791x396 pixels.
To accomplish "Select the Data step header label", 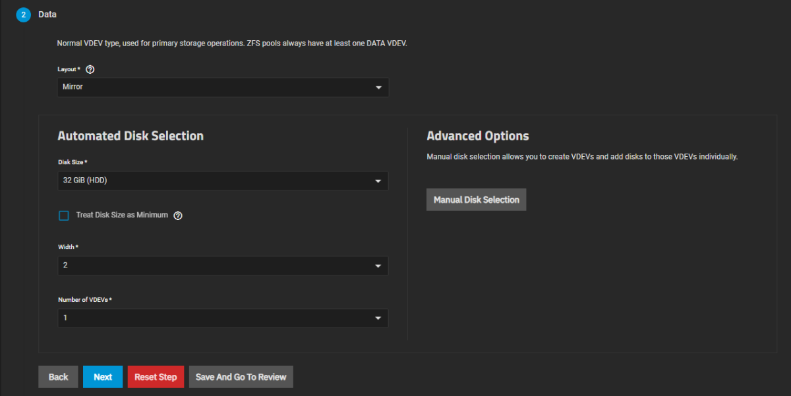I will coord(47,14).
